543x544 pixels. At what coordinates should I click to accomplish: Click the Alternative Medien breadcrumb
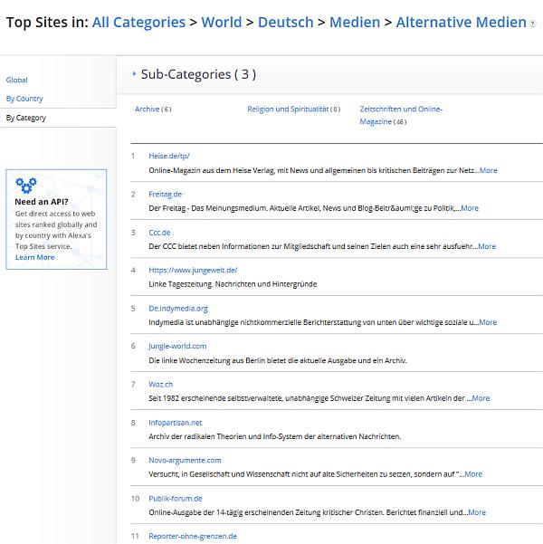(462, 23)
